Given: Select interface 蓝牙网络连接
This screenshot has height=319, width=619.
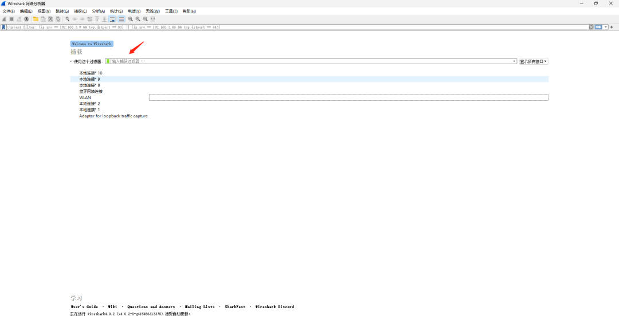Looking at the screenshot, I should point(91,92).
